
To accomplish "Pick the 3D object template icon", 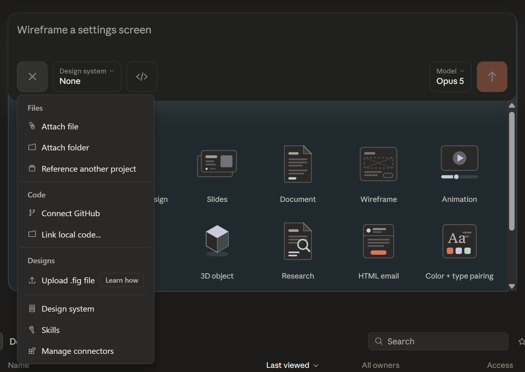I will click(217, 240).
